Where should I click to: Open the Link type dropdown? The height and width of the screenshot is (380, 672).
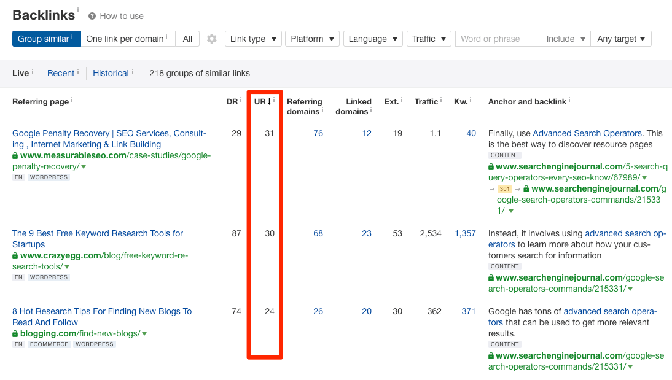pyautogui.click(x=253, y=38)
